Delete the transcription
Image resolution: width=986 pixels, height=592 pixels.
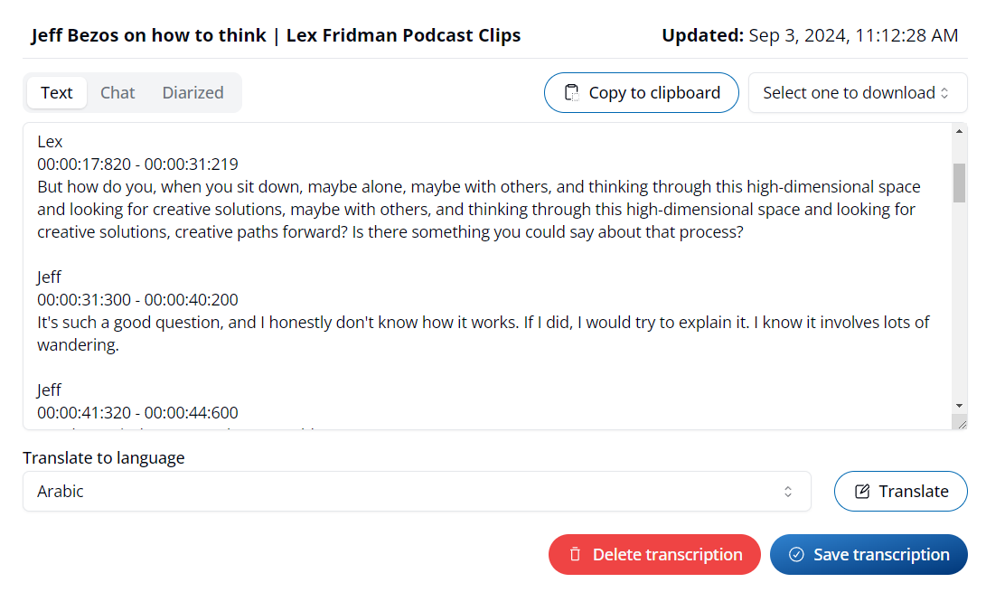pos(654,554)
